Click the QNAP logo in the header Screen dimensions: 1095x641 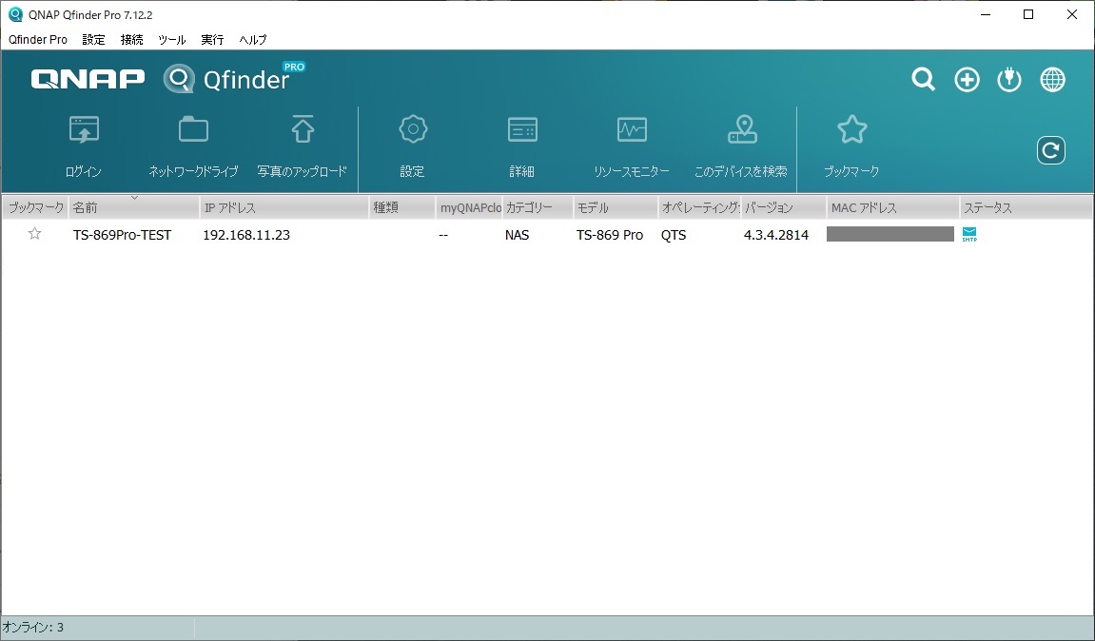click(x=88, y=79)
